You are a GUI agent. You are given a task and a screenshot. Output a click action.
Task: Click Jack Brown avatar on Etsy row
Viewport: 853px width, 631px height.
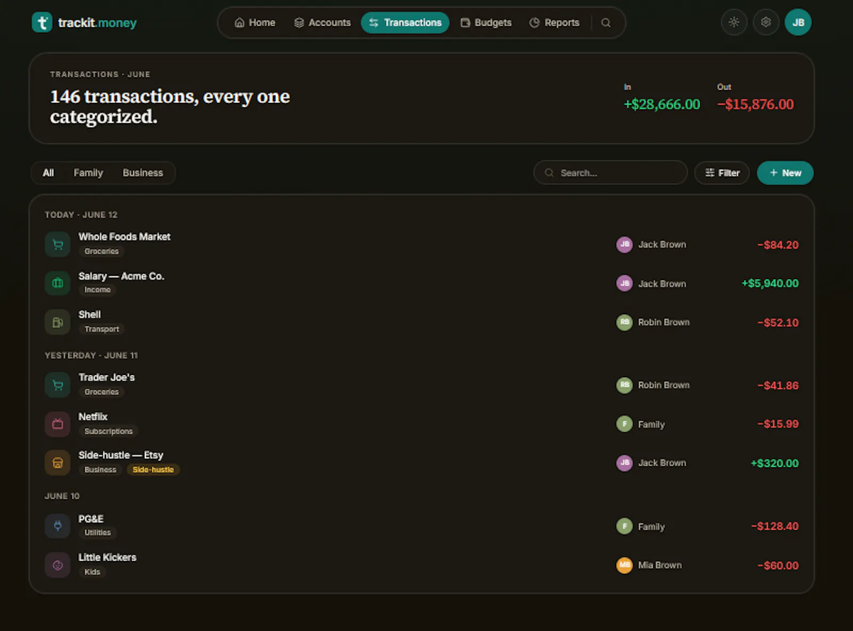(x=624, y=462)
